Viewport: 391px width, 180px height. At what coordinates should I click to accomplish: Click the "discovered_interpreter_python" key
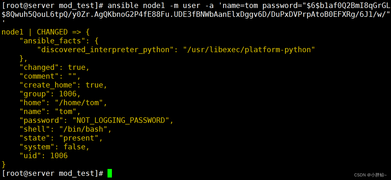tap(105, 50)
